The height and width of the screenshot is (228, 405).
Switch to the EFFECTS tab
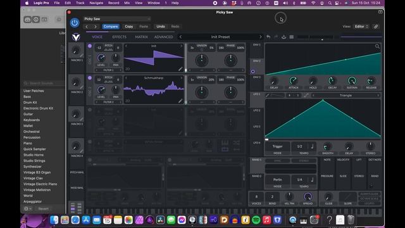(x=120, y=37)
